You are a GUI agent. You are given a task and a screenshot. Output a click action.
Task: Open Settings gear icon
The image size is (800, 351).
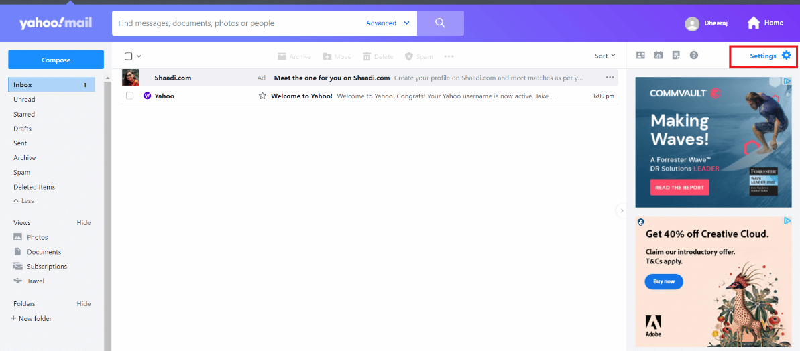[786, 55]
